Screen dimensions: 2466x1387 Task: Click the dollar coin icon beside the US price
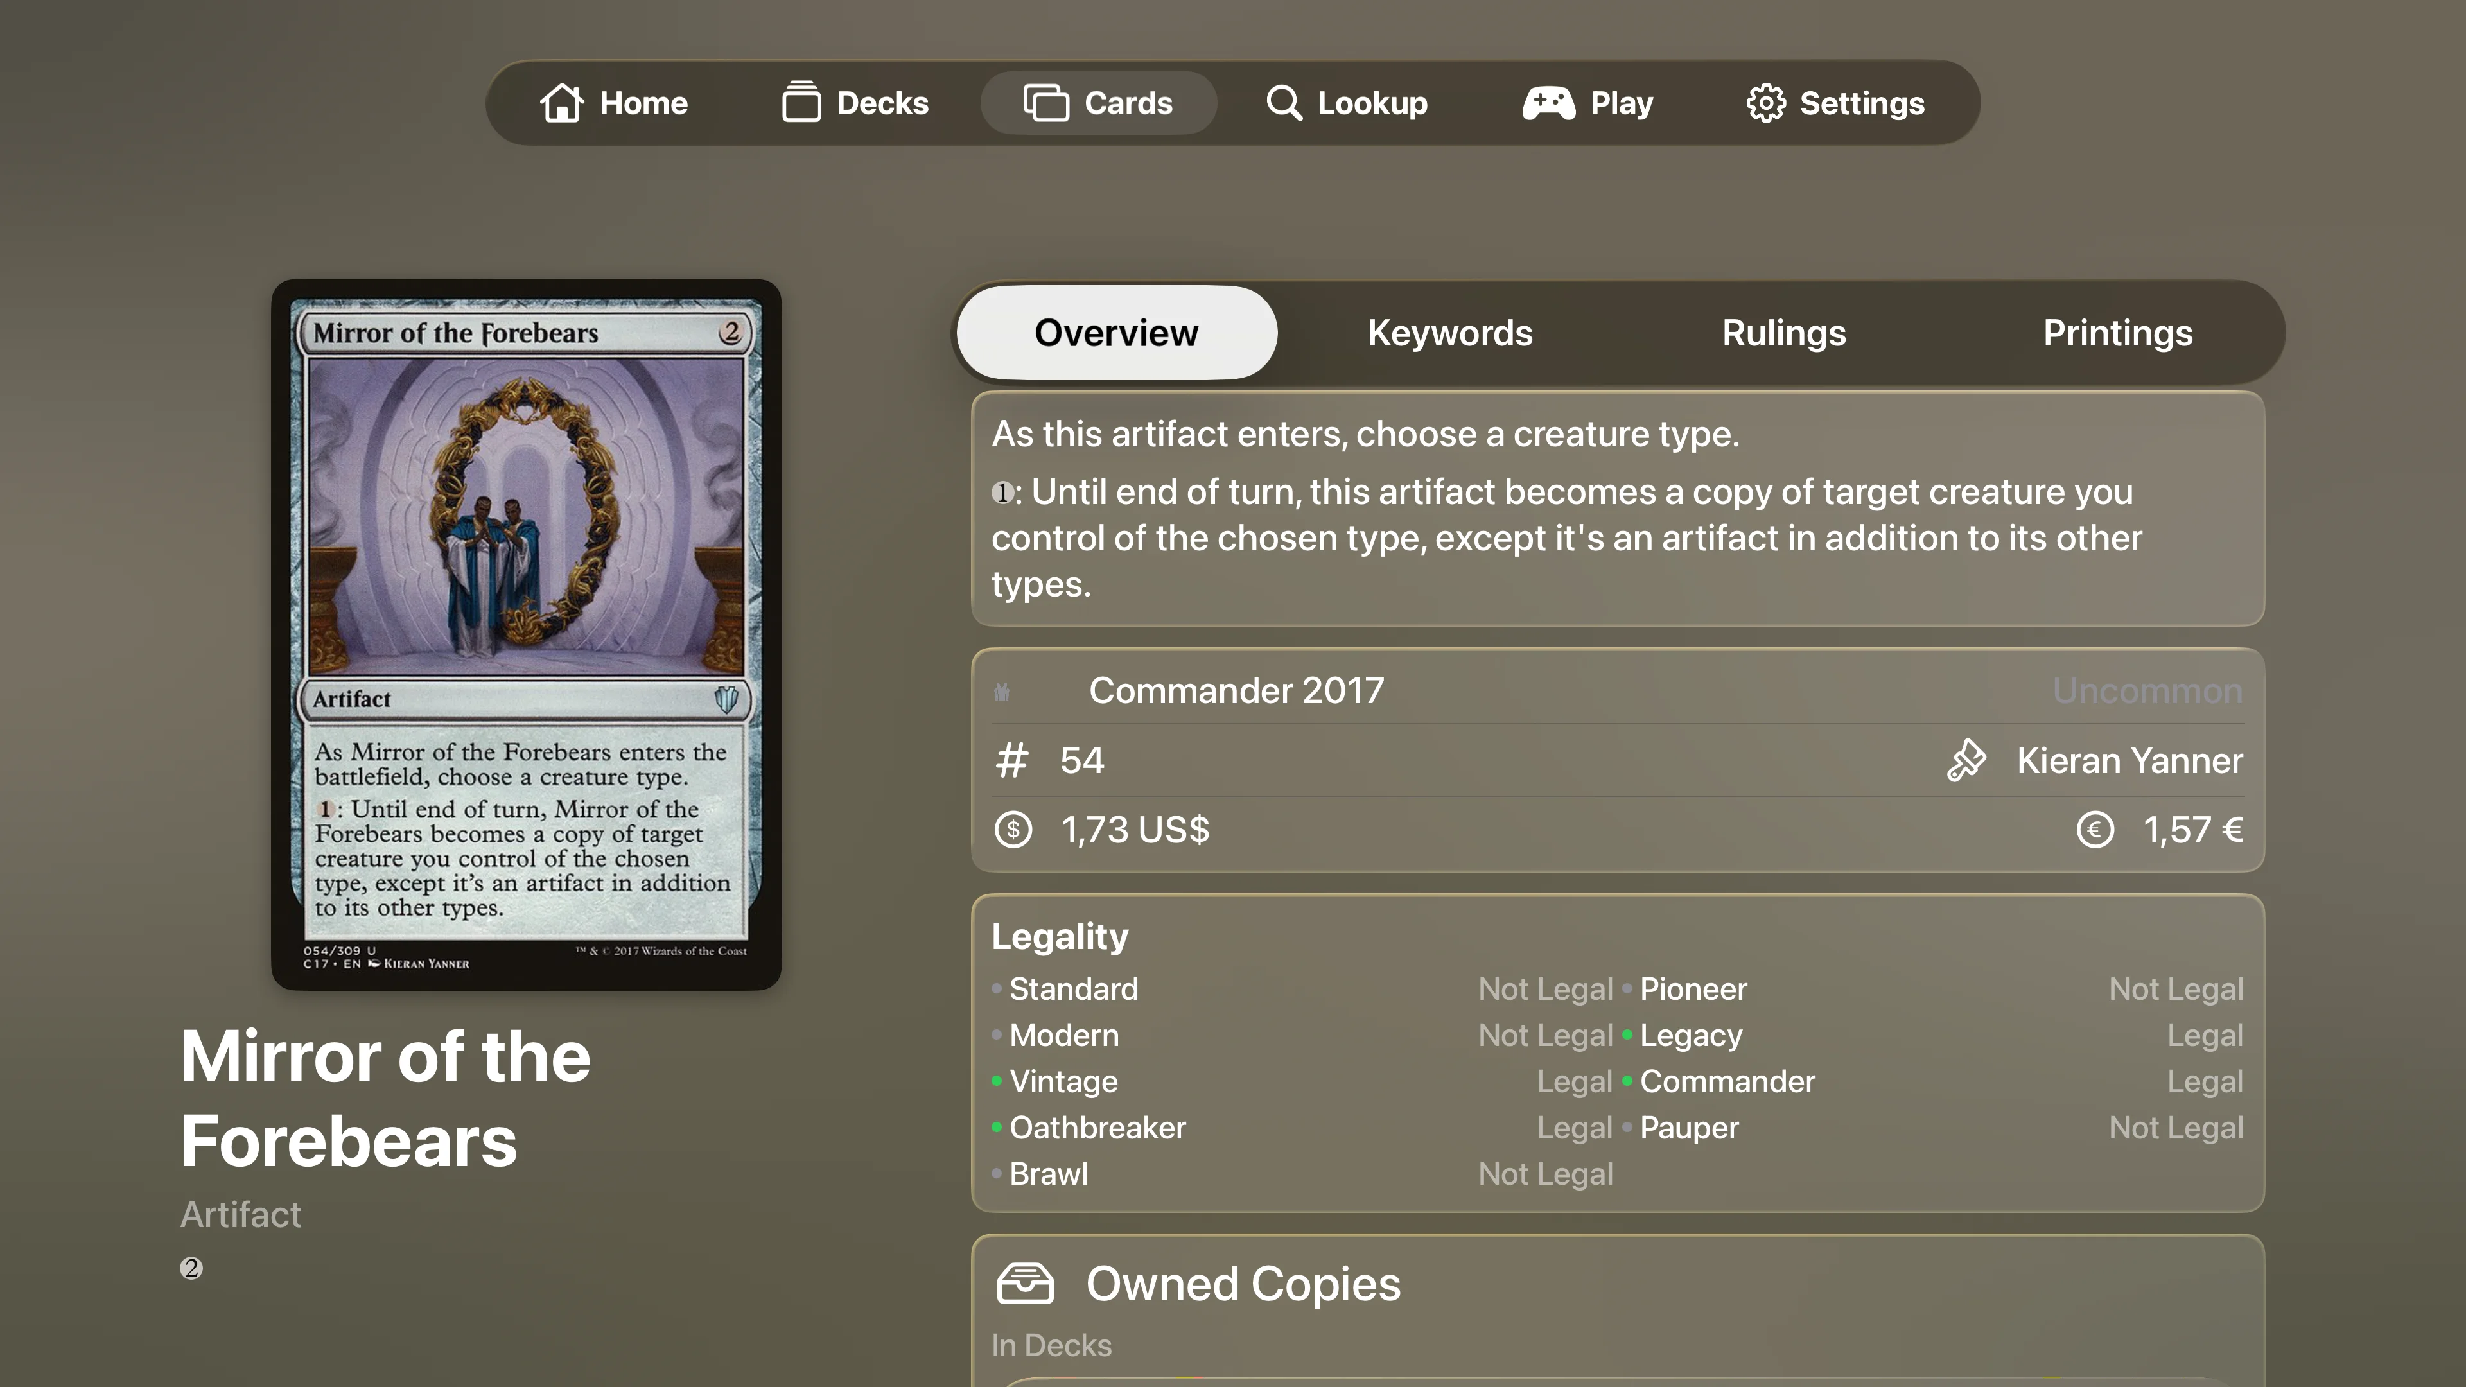(x=1012, y=830)
